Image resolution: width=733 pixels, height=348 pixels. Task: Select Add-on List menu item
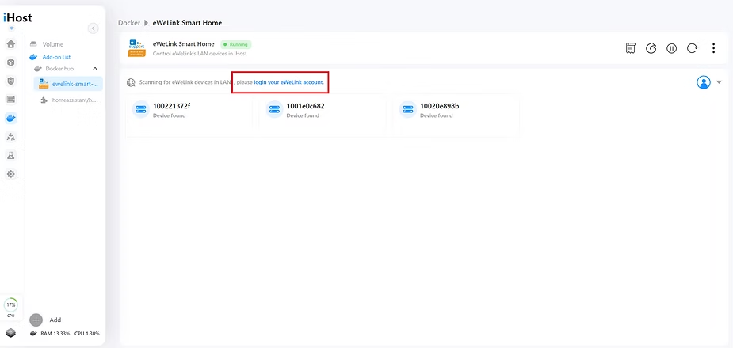[x=55, y=57]
